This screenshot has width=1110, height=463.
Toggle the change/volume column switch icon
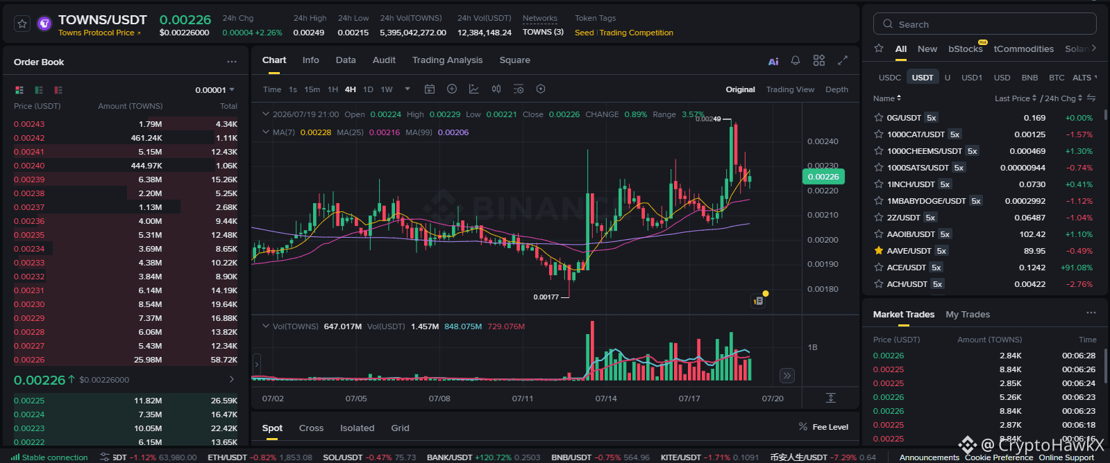tap(1091, 98)
